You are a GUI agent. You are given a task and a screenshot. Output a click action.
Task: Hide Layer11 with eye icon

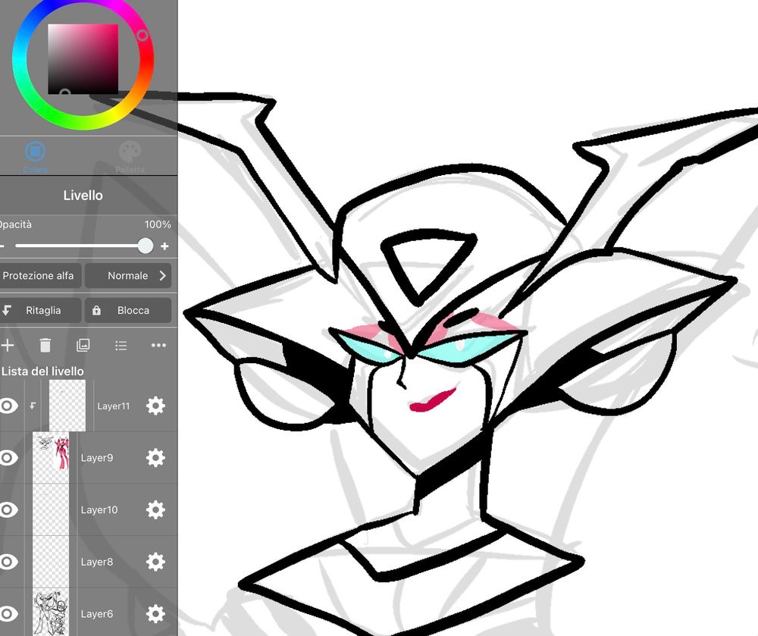[8, 406]
